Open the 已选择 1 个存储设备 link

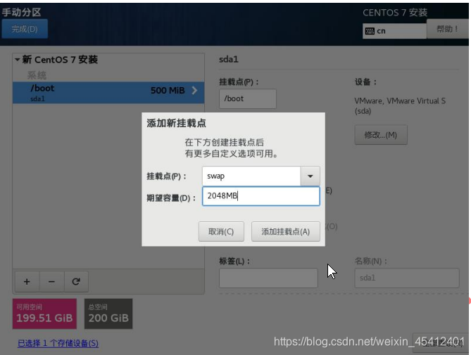pyautogui.click(x=58, y=343)
